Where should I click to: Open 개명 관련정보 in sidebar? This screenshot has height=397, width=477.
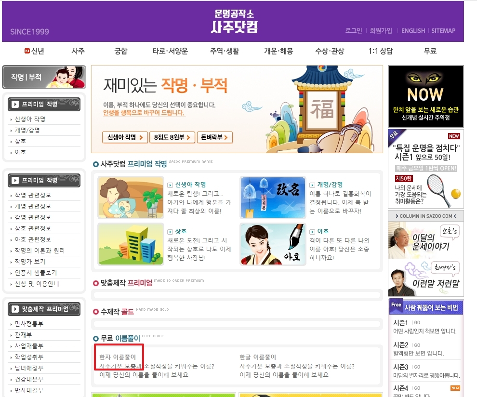33,206
